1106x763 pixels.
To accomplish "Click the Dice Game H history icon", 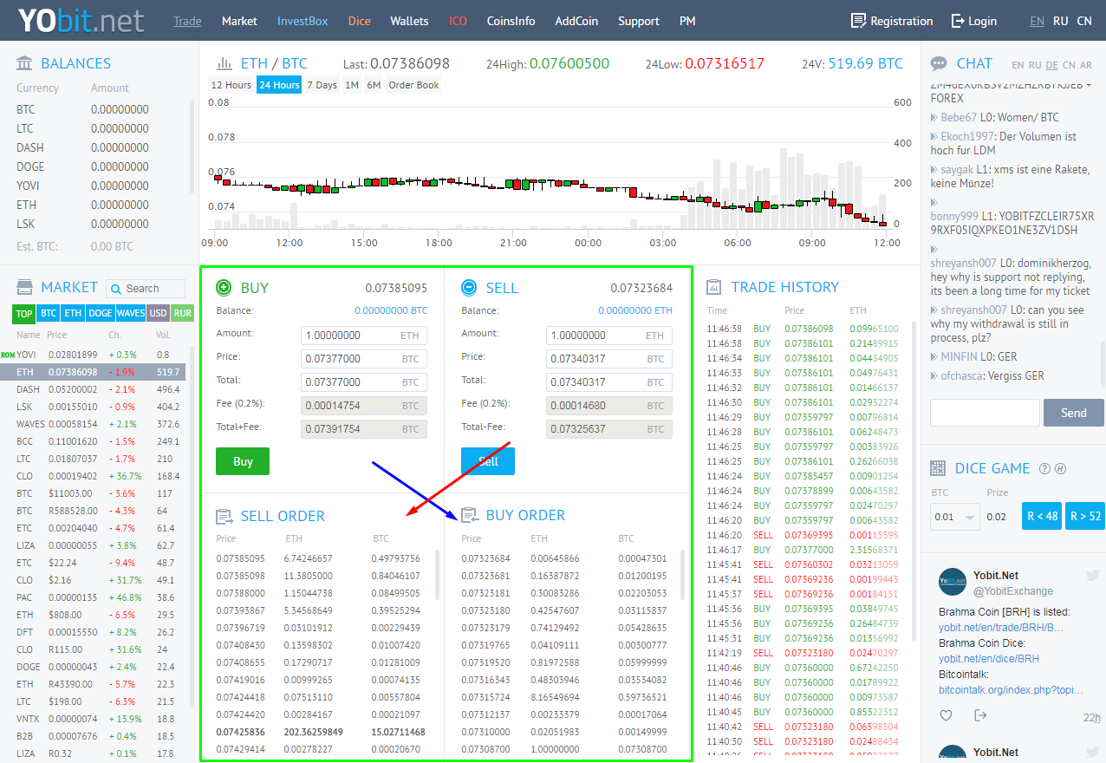I will [1060, 468].
